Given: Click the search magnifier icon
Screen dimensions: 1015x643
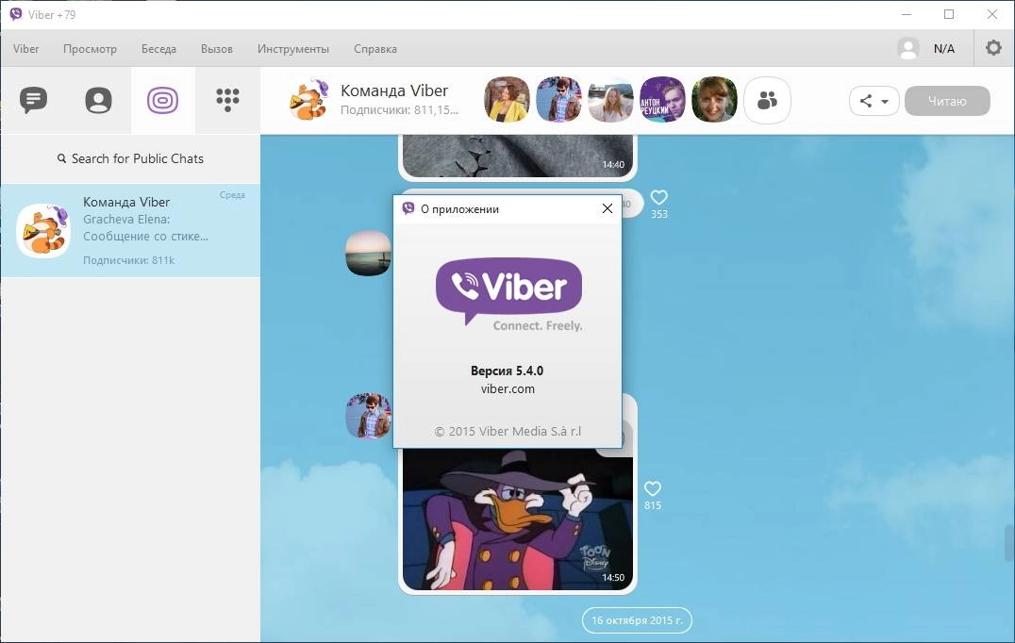Looking at the screenshot, I should (x=61, y=158).
